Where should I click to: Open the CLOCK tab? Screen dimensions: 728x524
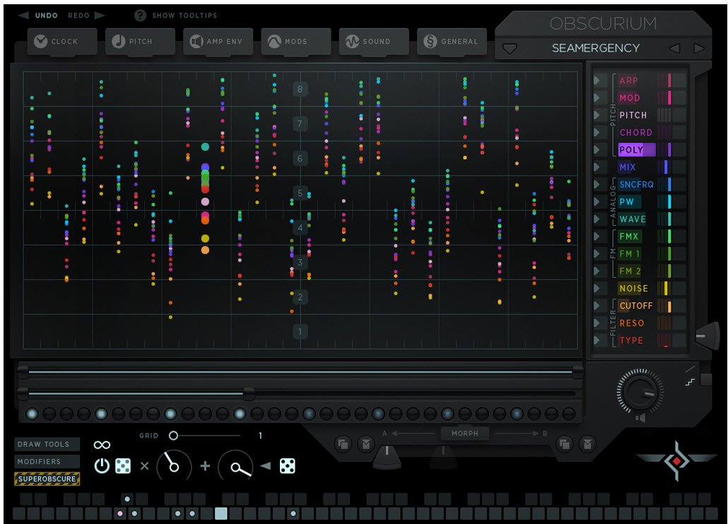[x=62, y=41]
